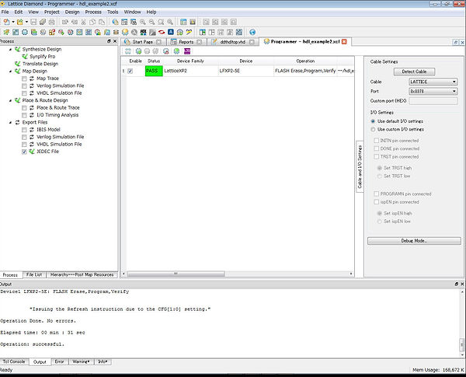Click the New file toolbar icon
This screenshot has height=377, width=466.
(x=6, y=22)
